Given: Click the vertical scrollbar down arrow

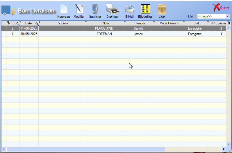Looking at the screenshot, I should [229, 144].
